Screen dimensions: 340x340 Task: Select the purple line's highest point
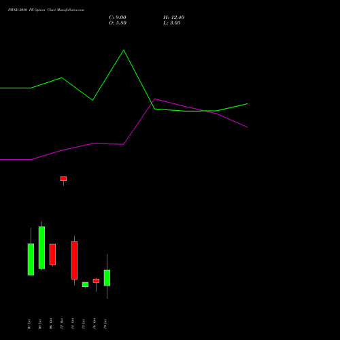point(155,99)
